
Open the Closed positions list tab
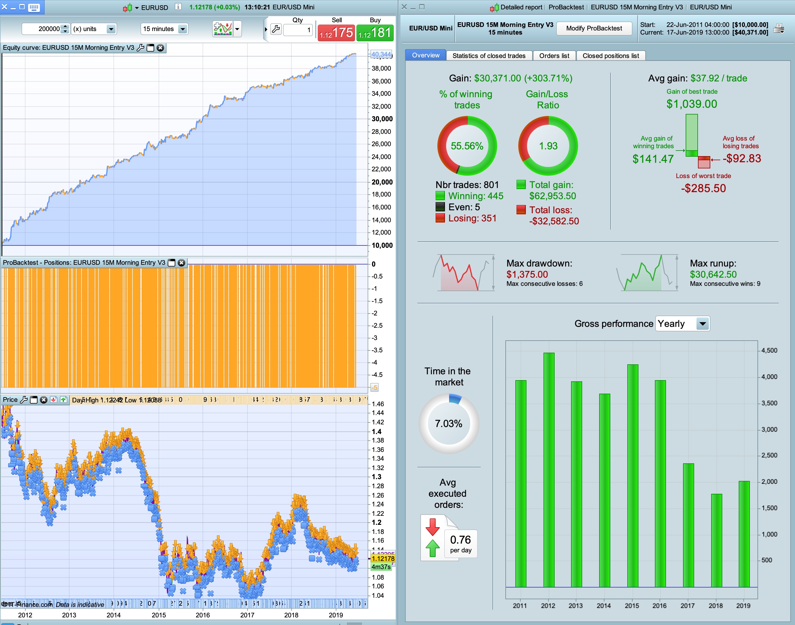610,56
